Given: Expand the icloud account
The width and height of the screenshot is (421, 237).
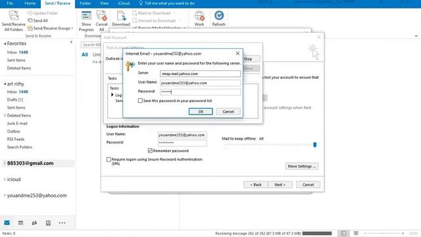Looking at the screenshot, I should pyautogui.click(x=5, y=179).
